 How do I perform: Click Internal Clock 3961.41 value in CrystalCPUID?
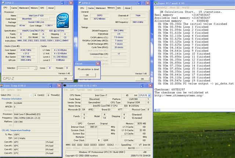(91, 127)
